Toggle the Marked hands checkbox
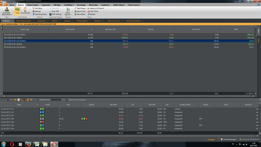The width and height of the screenshot is (261, 147). coord(38,100)
